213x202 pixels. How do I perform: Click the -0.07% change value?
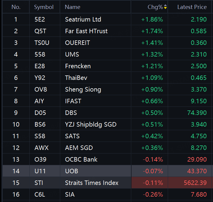(x=153, y=171)
